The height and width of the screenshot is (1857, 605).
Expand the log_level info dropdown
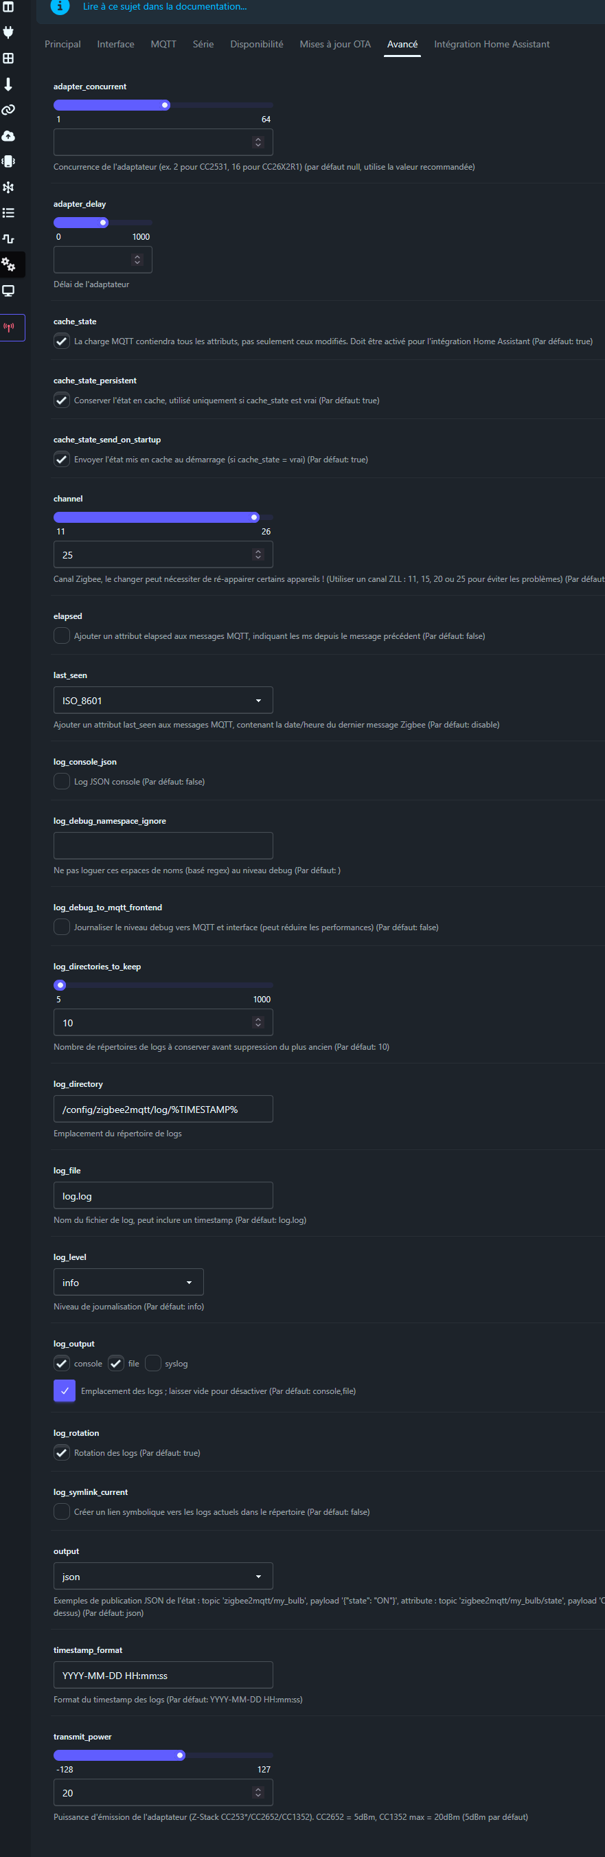(x=128, y=1283)
